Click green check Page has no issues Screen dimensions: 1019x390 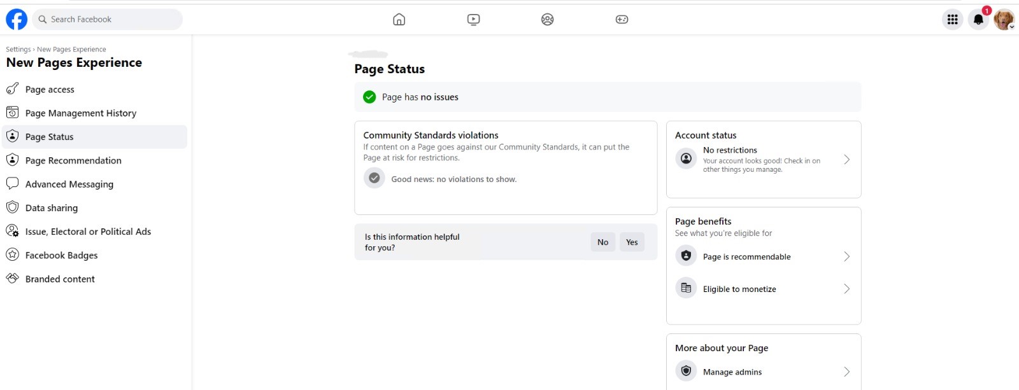coord(369,97)
